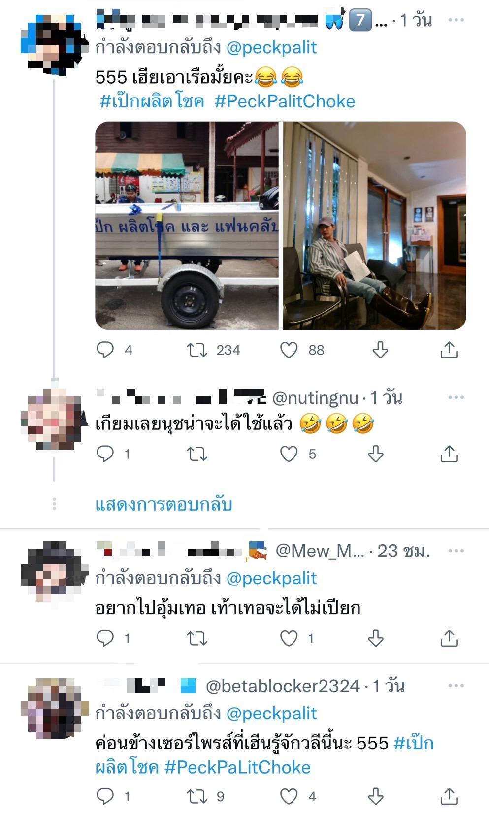The image size is (489, 813).
Task: Retweet the tweet with 234 retweets
Action: [x=197, y=350]
